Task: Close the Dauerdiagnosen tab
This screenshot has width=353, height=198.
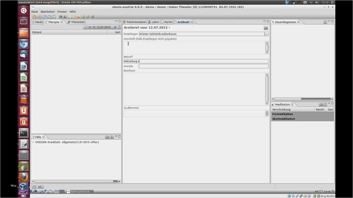Action: point(298,22)
